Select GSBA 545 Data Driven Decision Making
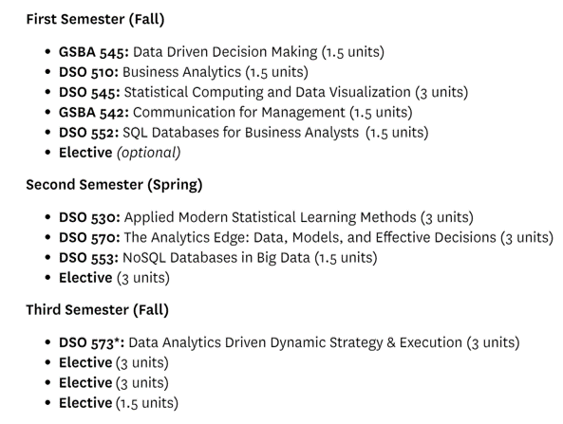The height and width of the screenshot is (424, 563). coord(221,52)
